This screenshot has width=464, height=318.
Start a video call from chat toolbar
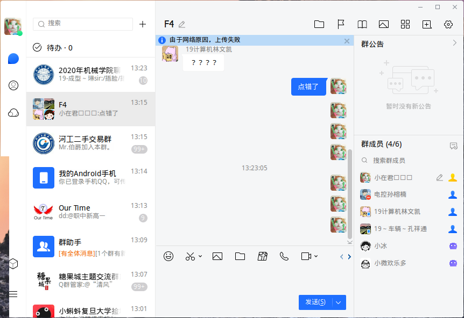point(307,256)
